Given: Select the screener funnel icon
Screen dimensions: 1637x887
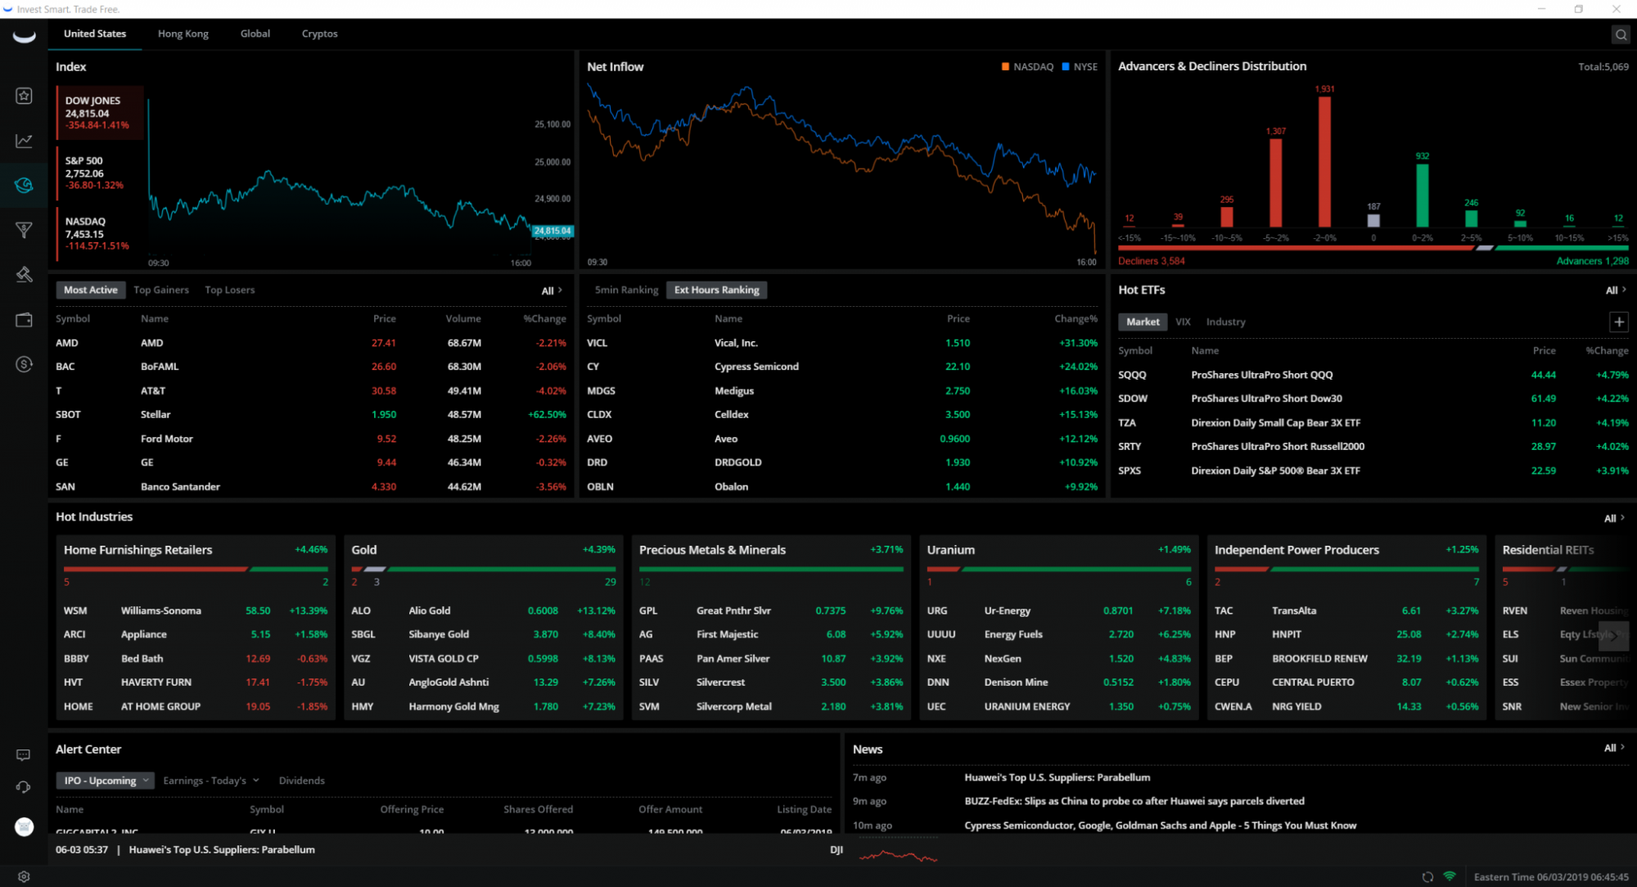Looking at the screenshot, I should [24, 230].
